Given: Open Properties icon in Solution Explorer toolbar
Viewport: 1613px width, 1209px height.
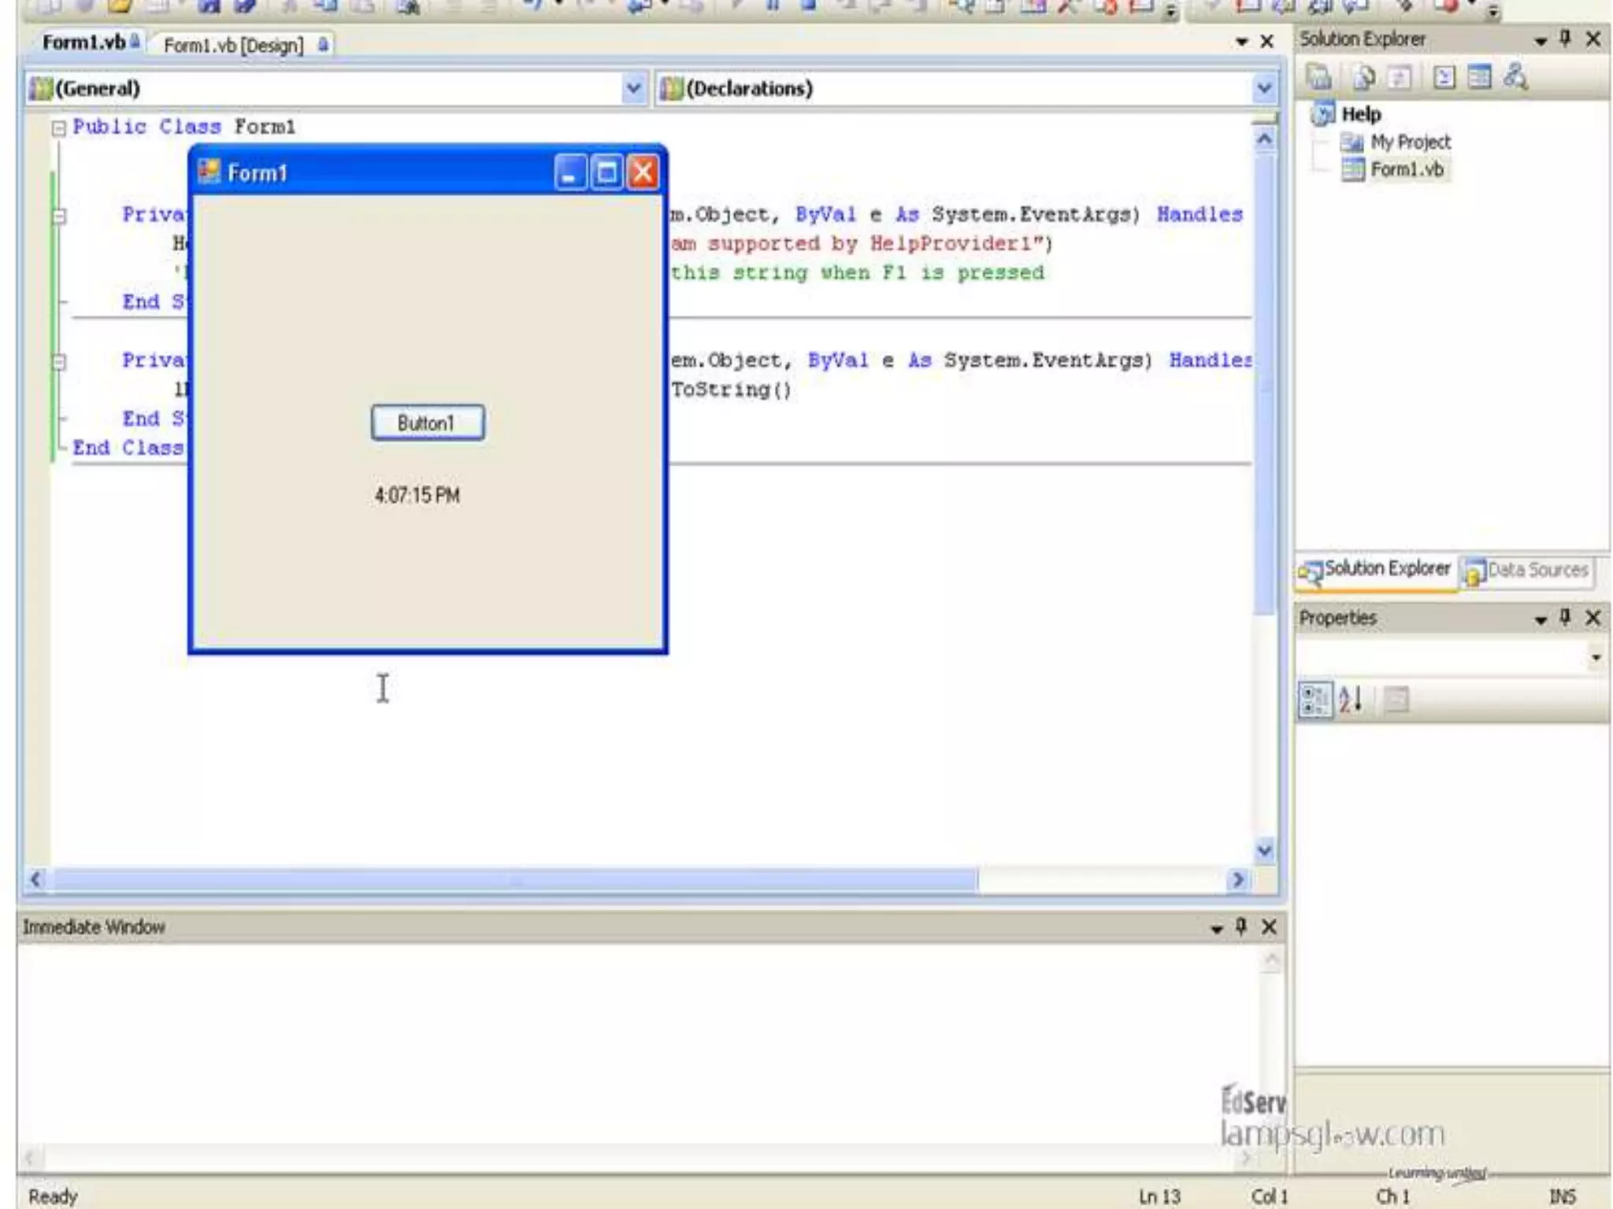Looking at the screenshot, I should tap(1319, 77).
